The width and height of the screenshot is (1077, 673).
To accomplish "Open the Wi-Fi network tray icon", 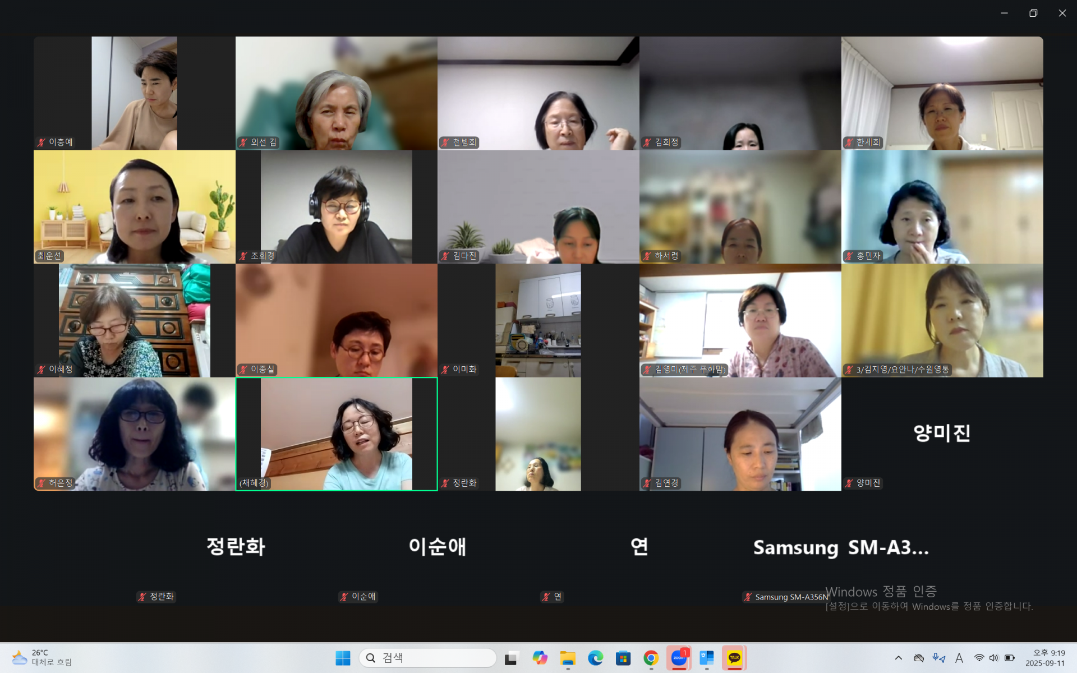I will [979, 658].
